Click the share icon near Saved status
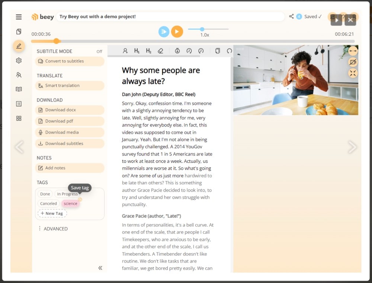The width and height of the screenshot is (372, 283). tap(292, 16)
